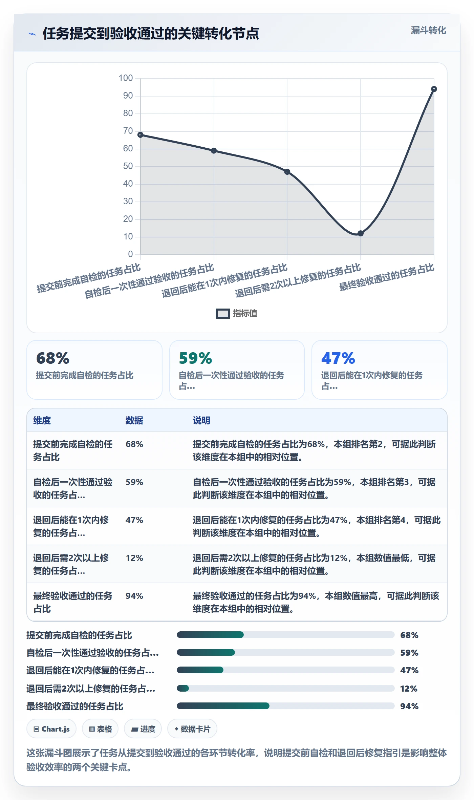
Task: Click the chart data point at 47
Action: point(287,172)
